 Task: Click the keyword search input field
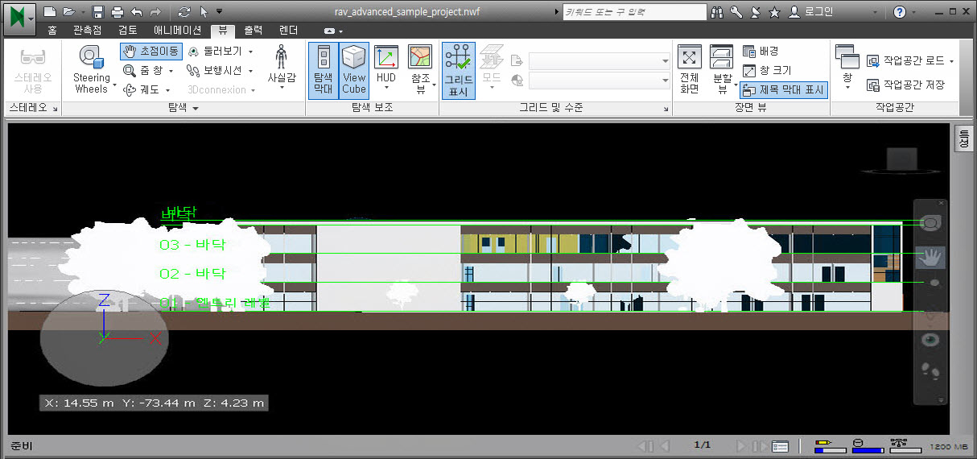(x=634, y=12)
